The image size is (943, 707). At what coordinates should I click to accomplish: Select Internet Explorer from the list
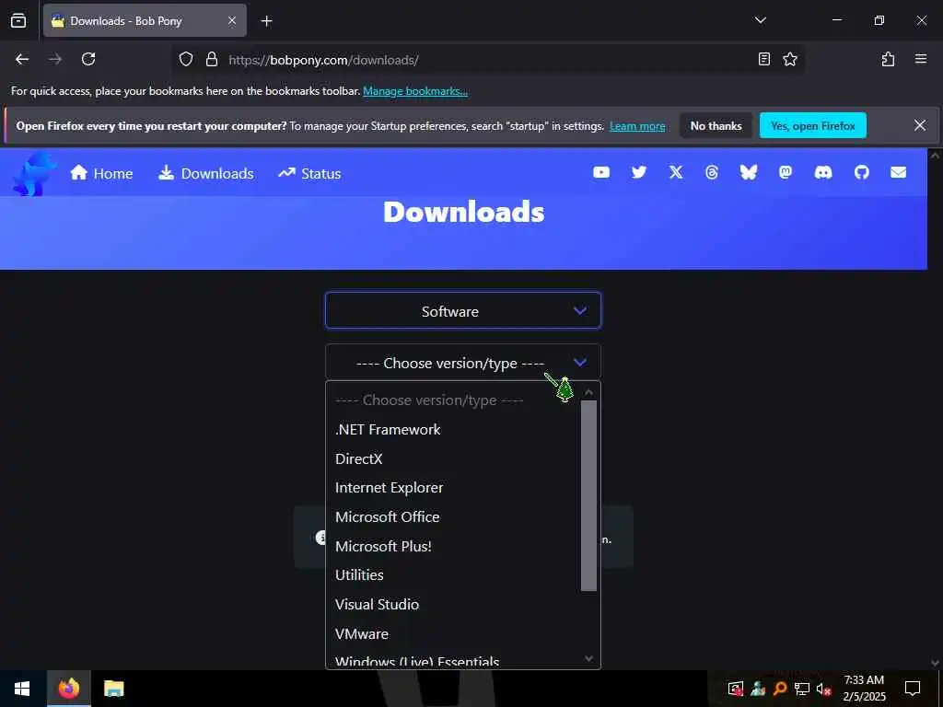coord(454,488)
